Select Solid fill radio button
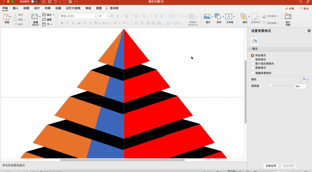Viewport: 312px width, 172px height. [x=252, y=55]
